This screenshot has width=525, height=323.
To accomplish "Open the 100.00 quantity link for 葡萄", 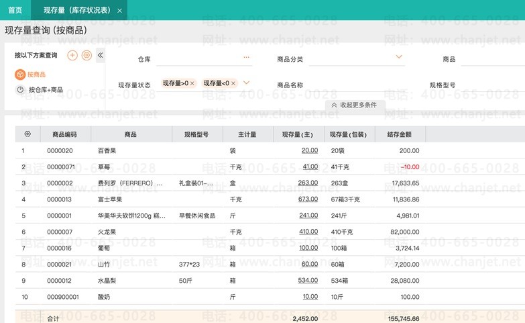I will (x=308, y=248).
